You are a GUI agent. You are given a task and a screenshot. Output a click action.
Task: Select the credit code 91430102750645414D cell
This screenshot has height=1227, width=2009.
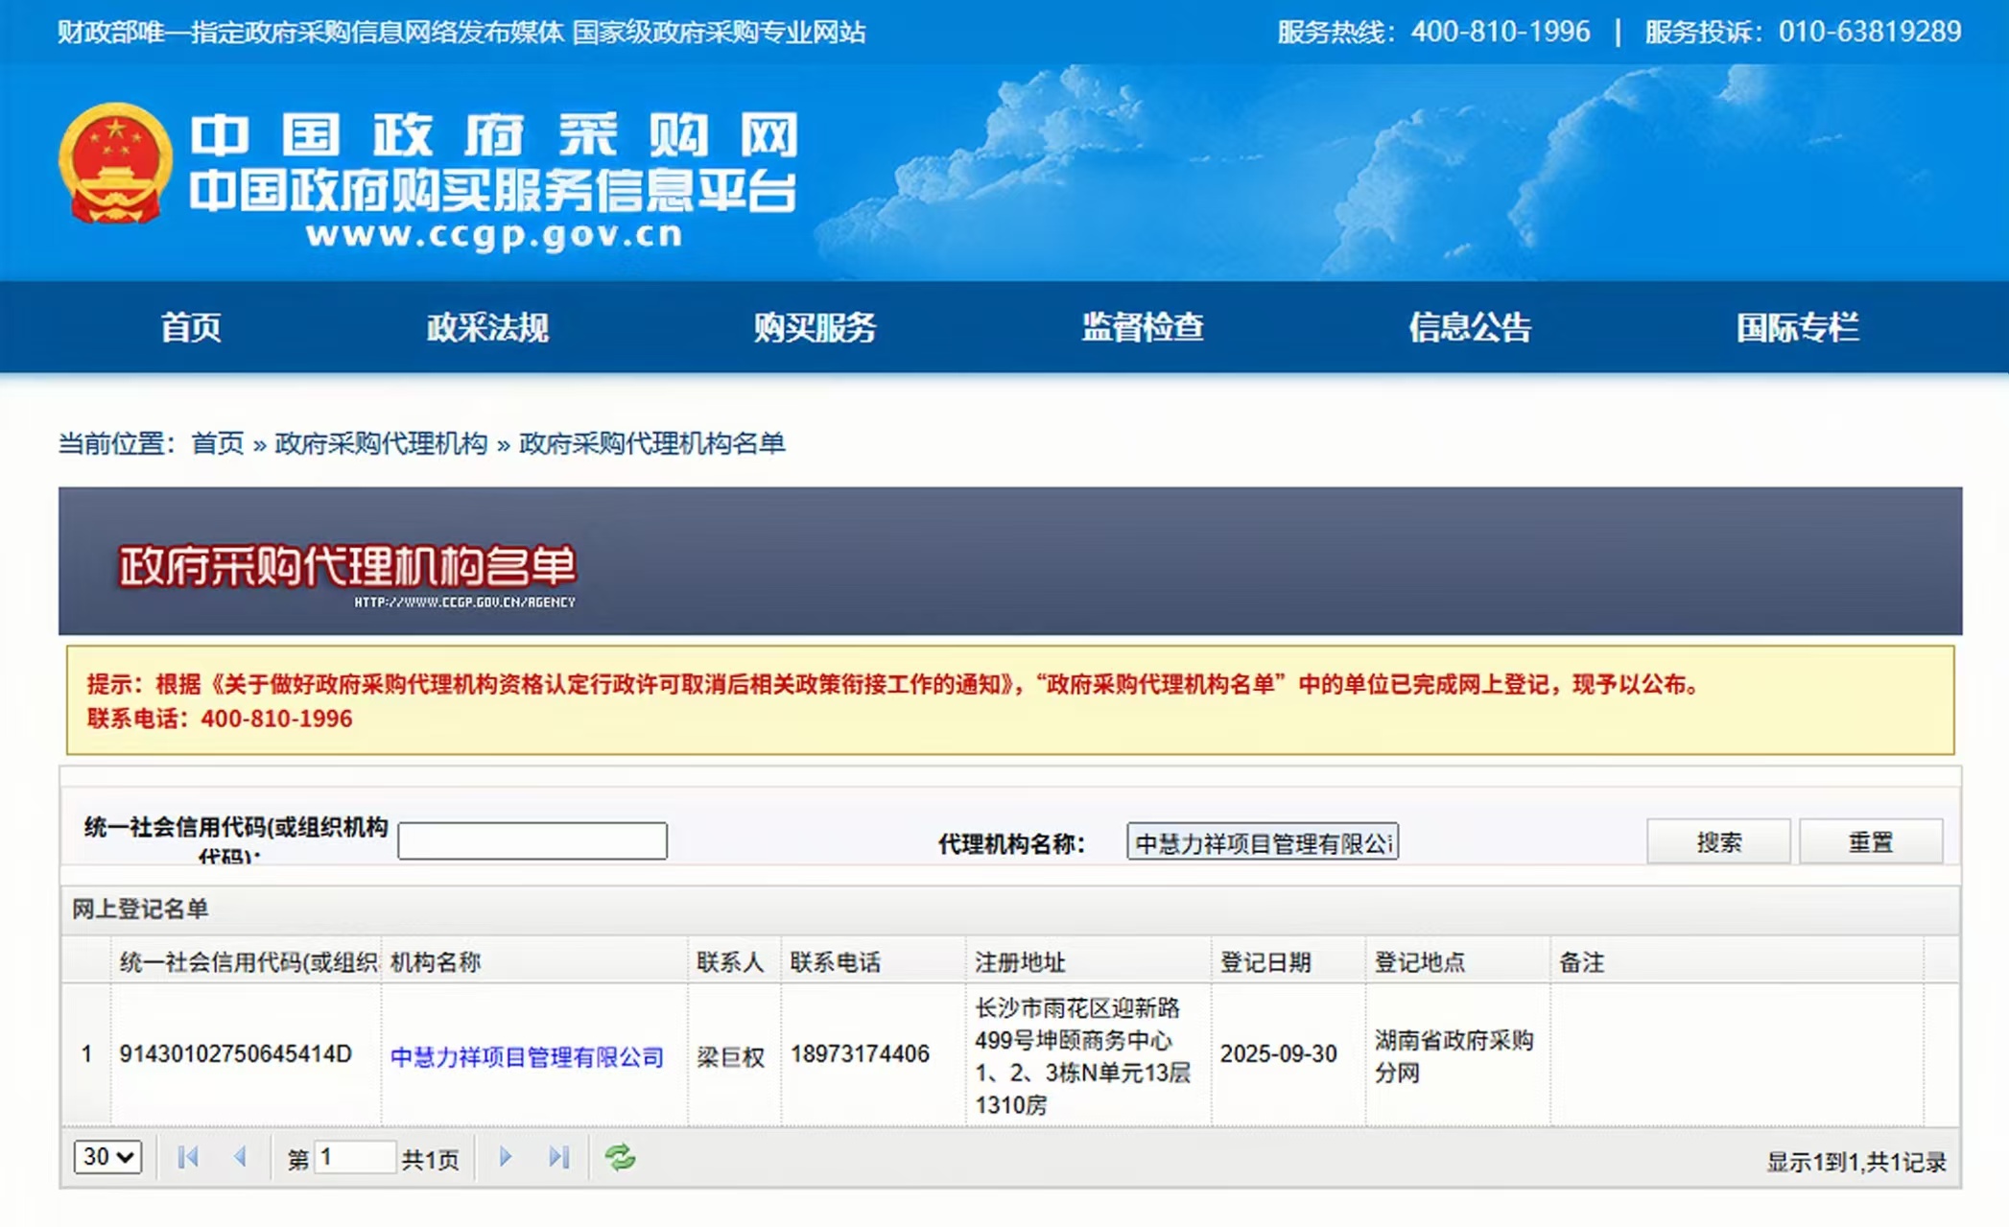click(247, 1054)
